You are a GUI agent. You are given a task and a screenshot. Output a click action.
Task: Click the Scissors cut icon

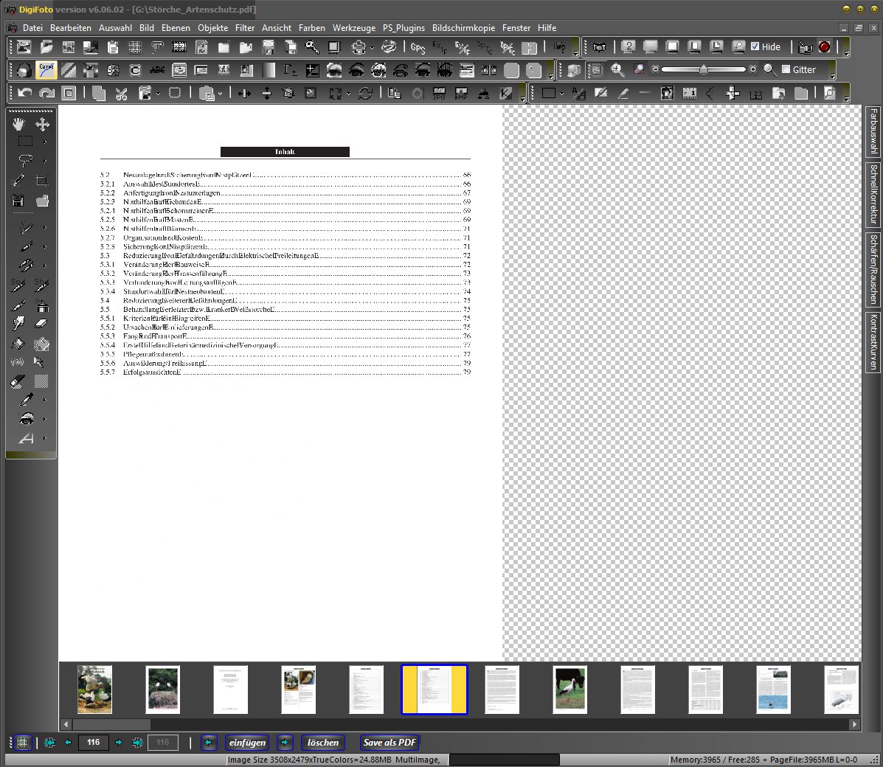pyautogui.click(x=122, y=93)
